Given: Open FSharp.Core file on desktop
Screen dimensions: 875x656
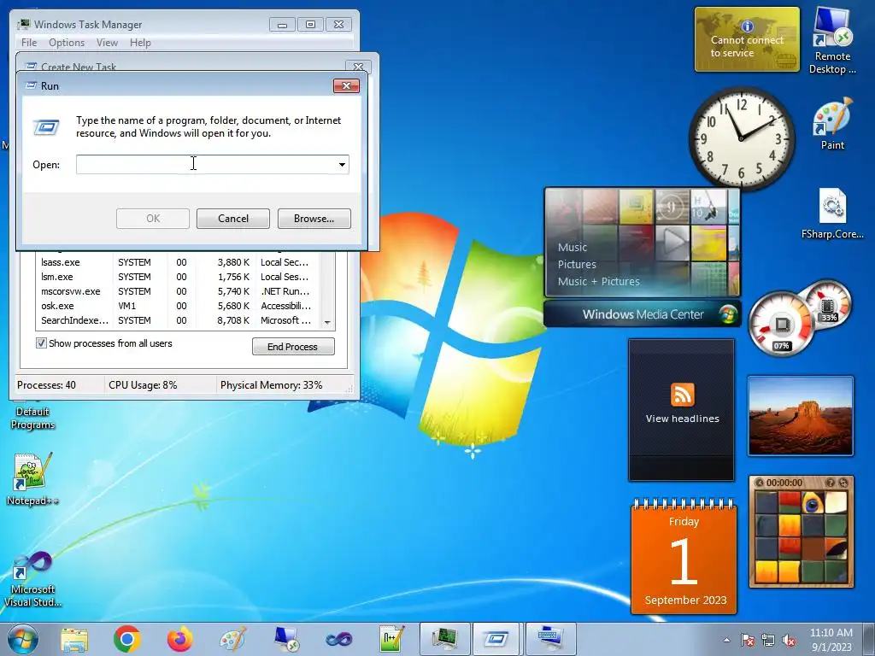Looking at the screenshot, I should coord(832,214).
